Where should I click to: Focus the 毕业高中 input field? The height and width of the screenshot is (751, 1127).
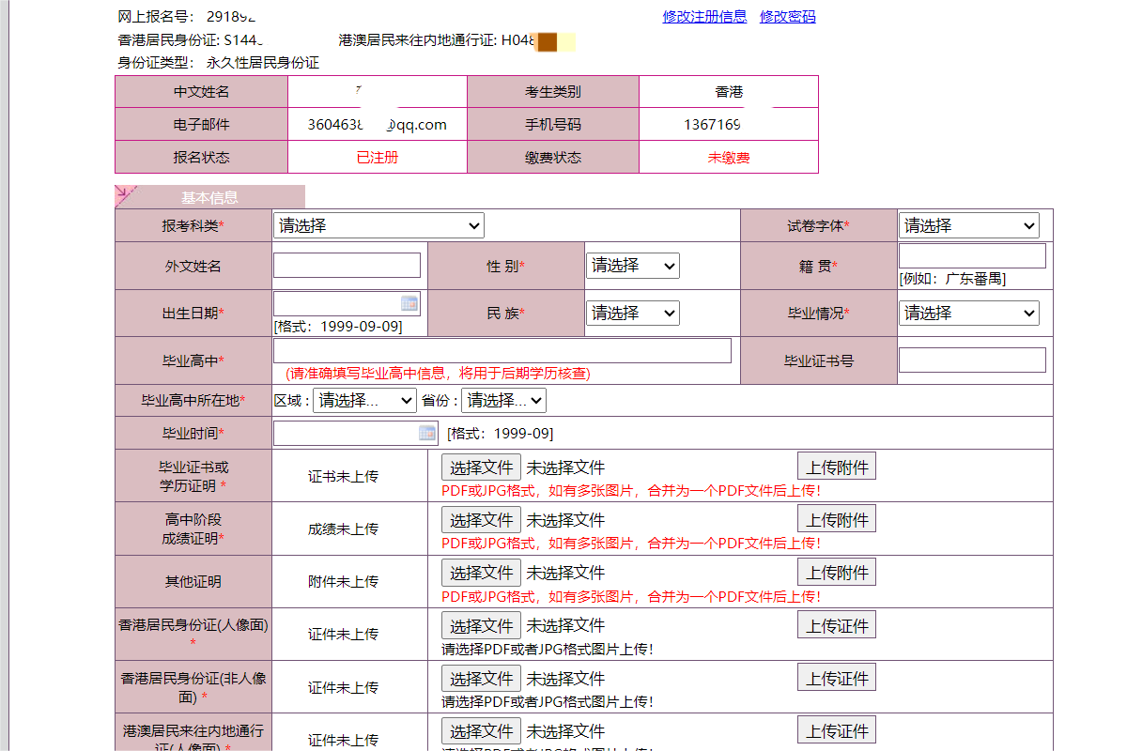pyautogui.click(x=502, y=350)
